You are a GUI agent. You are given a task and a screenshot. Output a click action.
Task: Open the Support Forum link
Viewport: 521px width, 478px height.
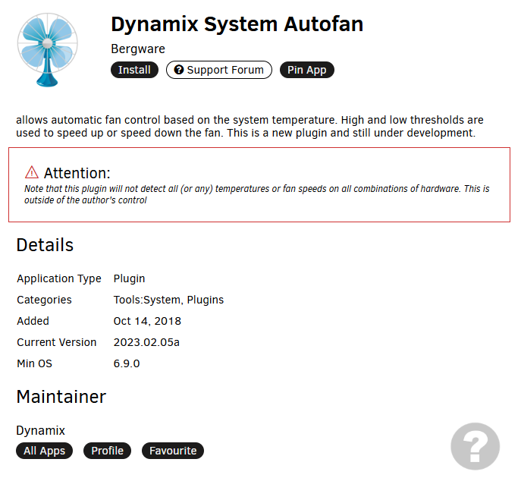coord(219,70)
